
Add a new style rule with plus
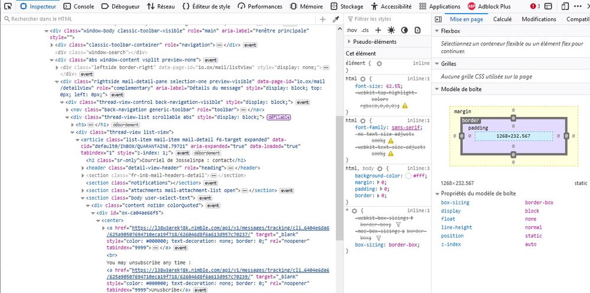[378, 30]
